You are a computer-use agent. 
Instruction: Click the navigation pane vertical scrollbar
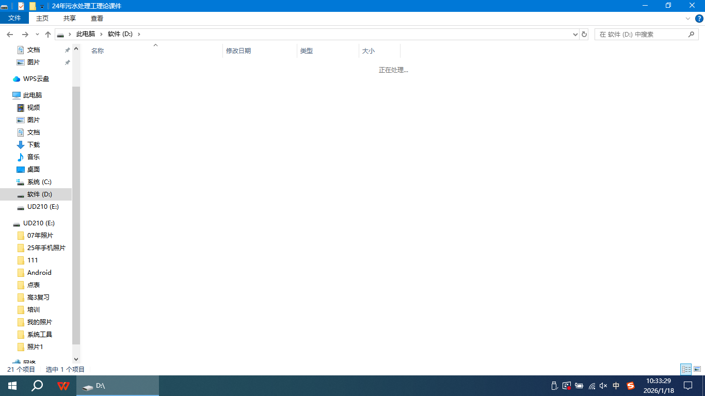pos(76,206)
